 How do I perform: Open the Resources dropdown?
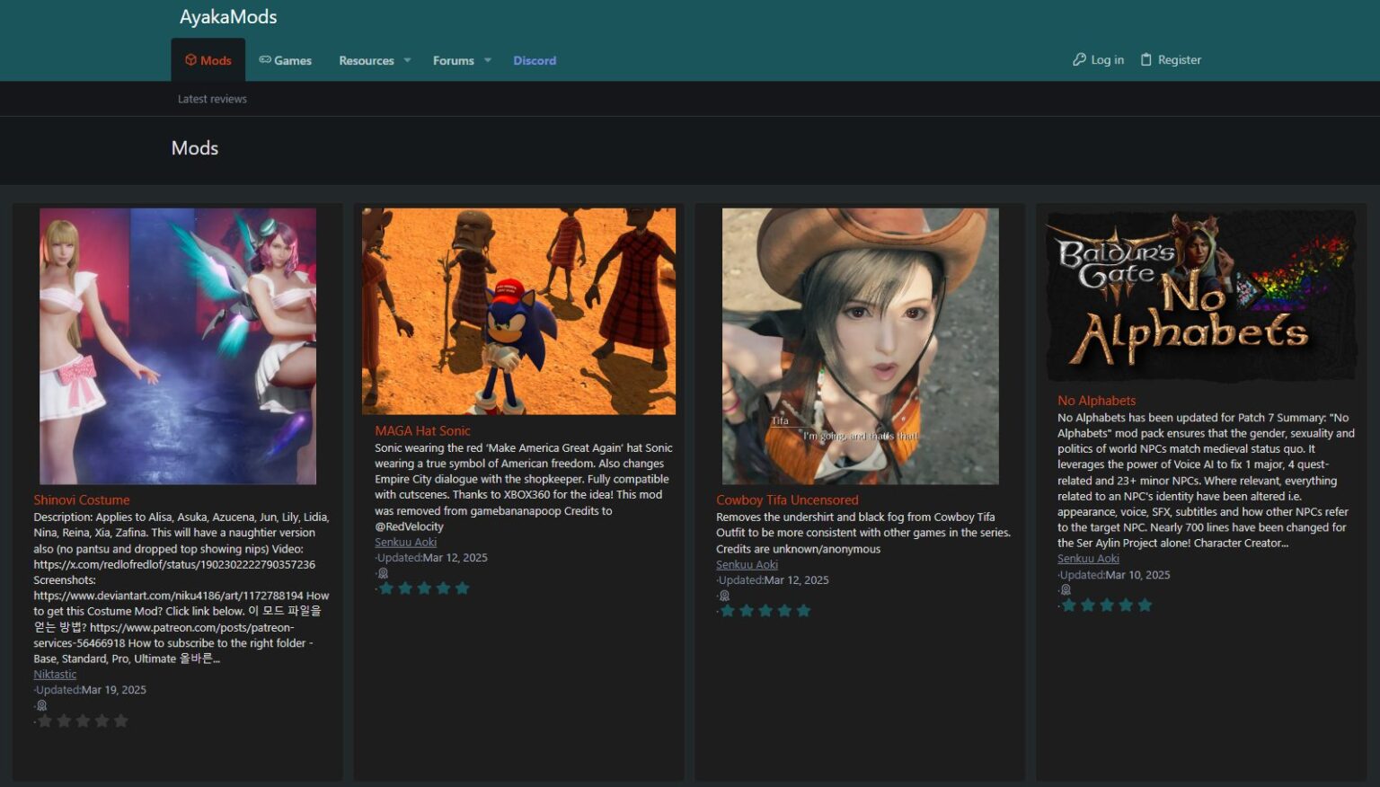pyautogui.click(x=367, y=59)
